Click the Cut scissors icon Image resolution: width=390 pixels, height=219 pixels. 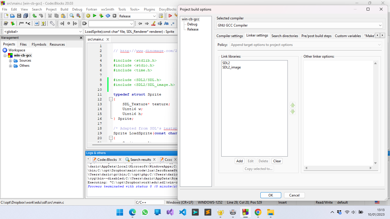(50, 16)
